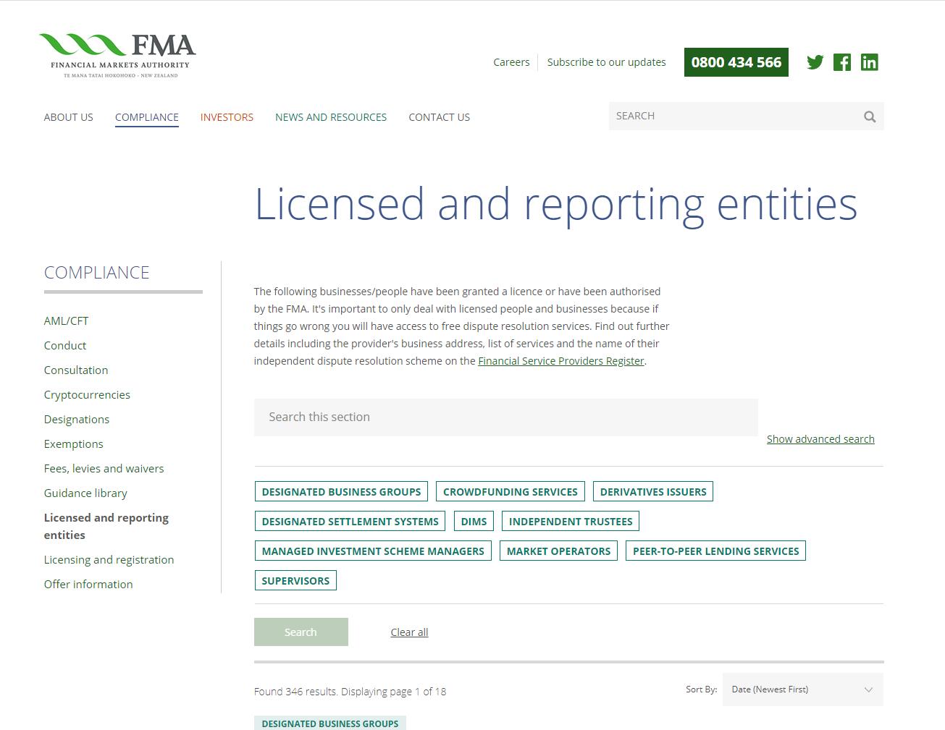Open Cryptocurrencies in the Compliance sidebar

87,395
